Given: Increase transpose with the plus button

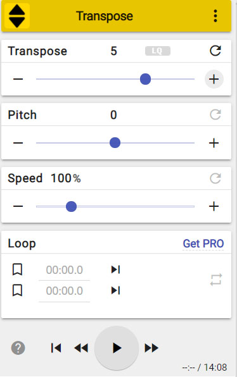Looking at the screenshot, I should click(214, 79).
